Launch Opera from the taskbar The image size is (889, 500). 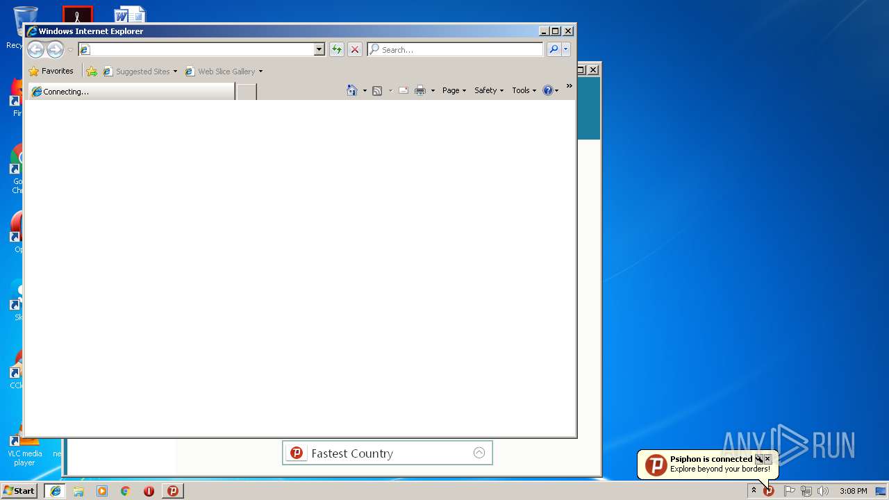(149, 491)
